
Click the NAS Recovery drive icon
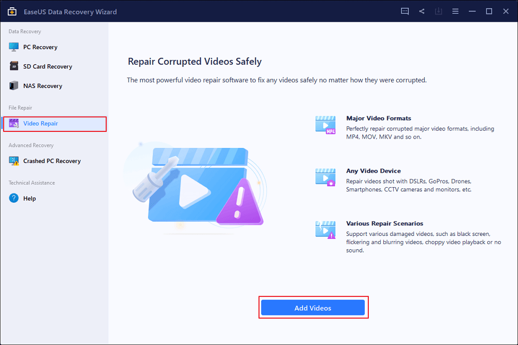pyautogui.click(x=14, y=85)
